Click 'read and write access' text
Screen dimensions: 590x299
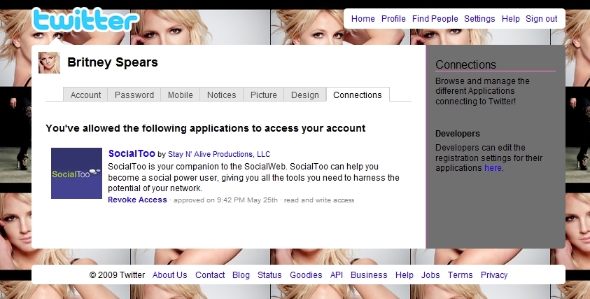319,200
